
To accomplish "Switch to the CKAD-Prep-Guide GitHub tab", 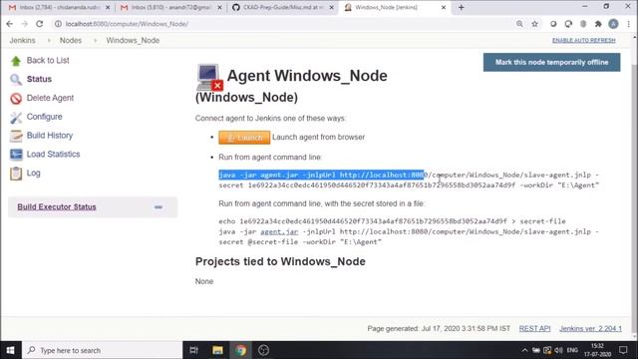I will click(282, 7).
